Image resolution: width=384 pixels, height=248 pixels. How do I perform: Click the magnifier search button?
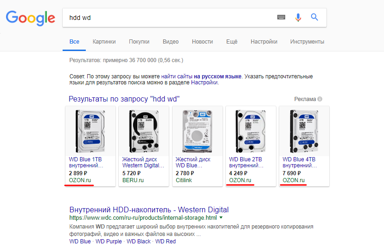314,17
